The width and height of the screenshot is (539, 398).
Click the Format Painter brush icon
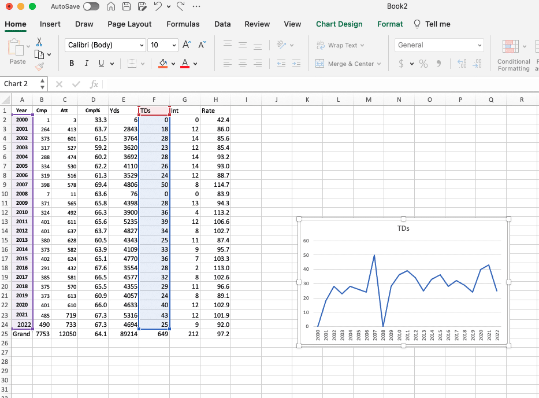tap(39, 67)
